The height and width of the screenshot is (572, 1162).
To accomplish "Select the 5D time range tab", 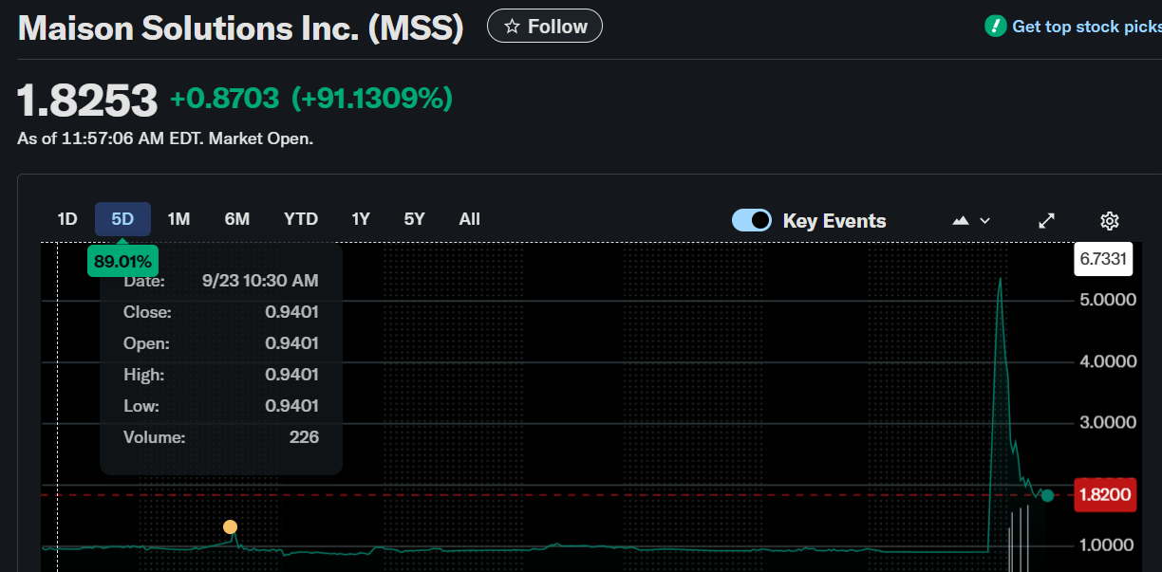I will [122, 219].
